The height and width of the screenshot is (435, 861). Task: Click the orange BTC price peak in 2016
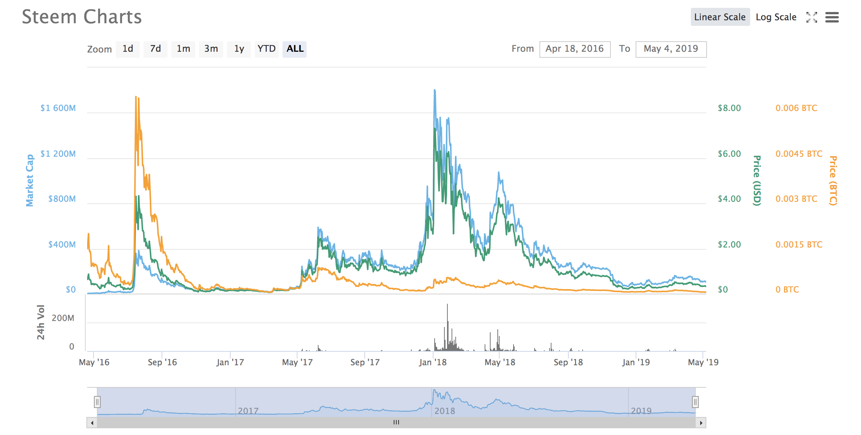136,97
